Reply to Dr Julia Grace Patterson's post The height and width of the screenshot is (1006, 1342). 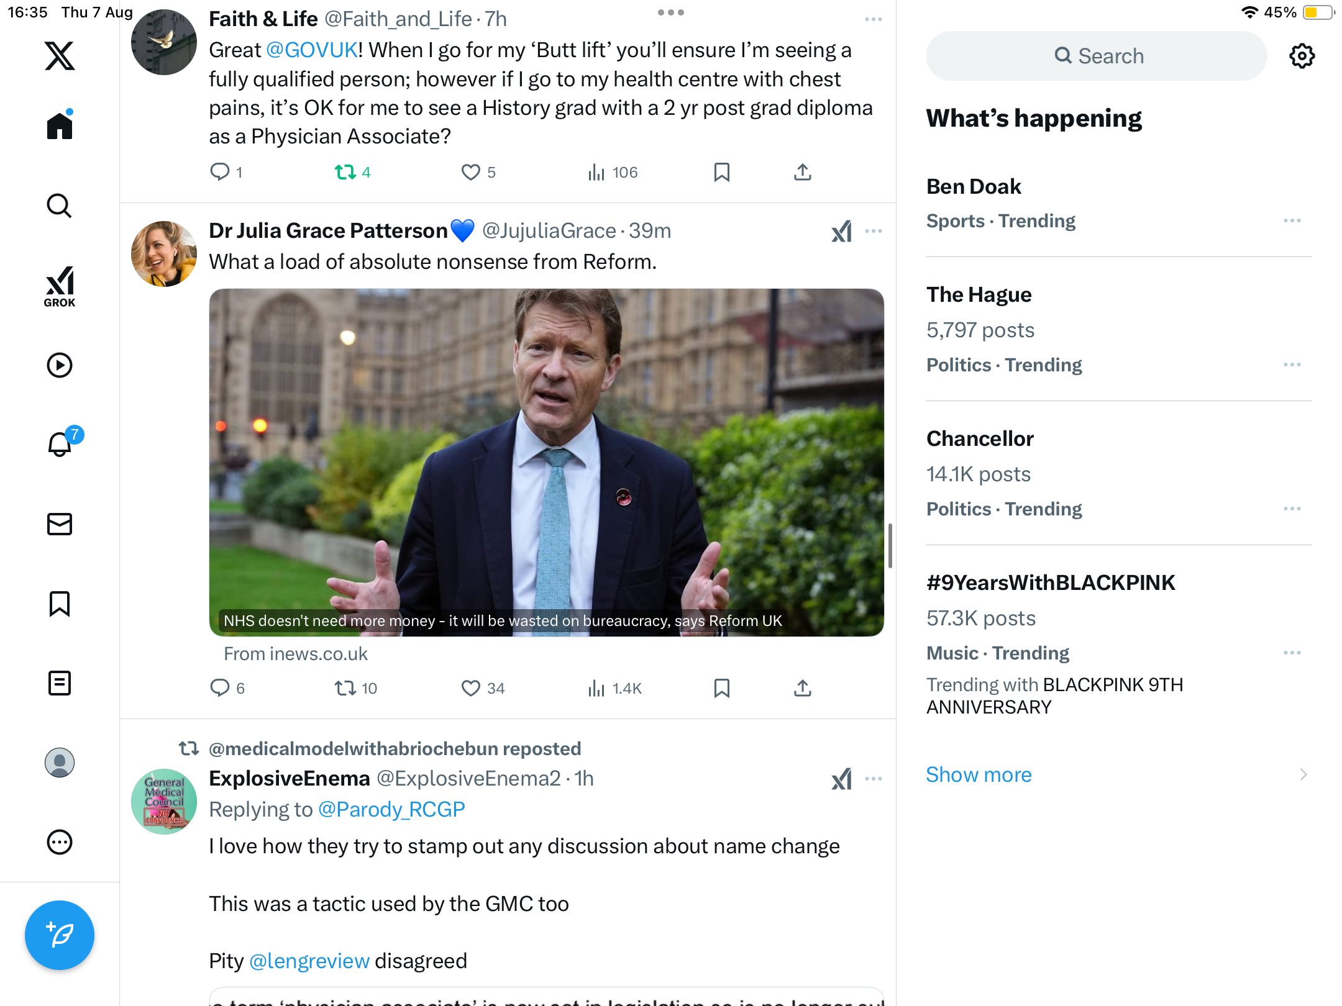pyautogui.click(x=220, y=688)
